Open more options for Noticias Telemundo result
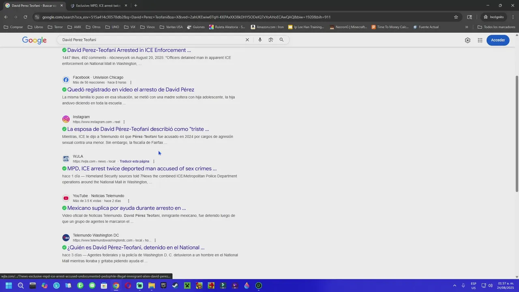This screenshot has width=519, height=292. pos(129,201)
